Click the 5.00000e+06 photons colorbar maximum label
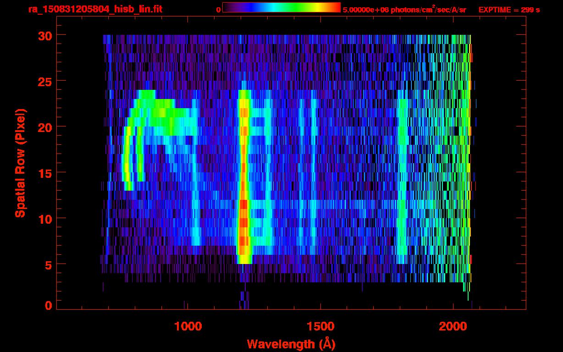This screenshot has height=352, width=563. [x=404, y=10]
